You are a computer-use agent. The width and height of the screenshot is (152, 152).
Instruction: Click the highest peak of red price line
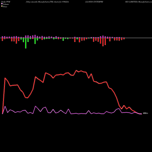[x=76, y=70]
